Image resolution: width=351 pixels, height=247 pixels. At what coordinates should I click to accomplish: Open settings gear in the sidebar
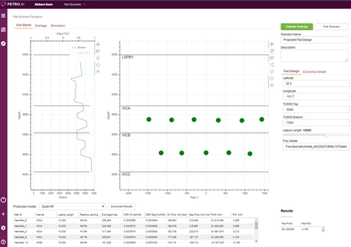click(3, 228)
